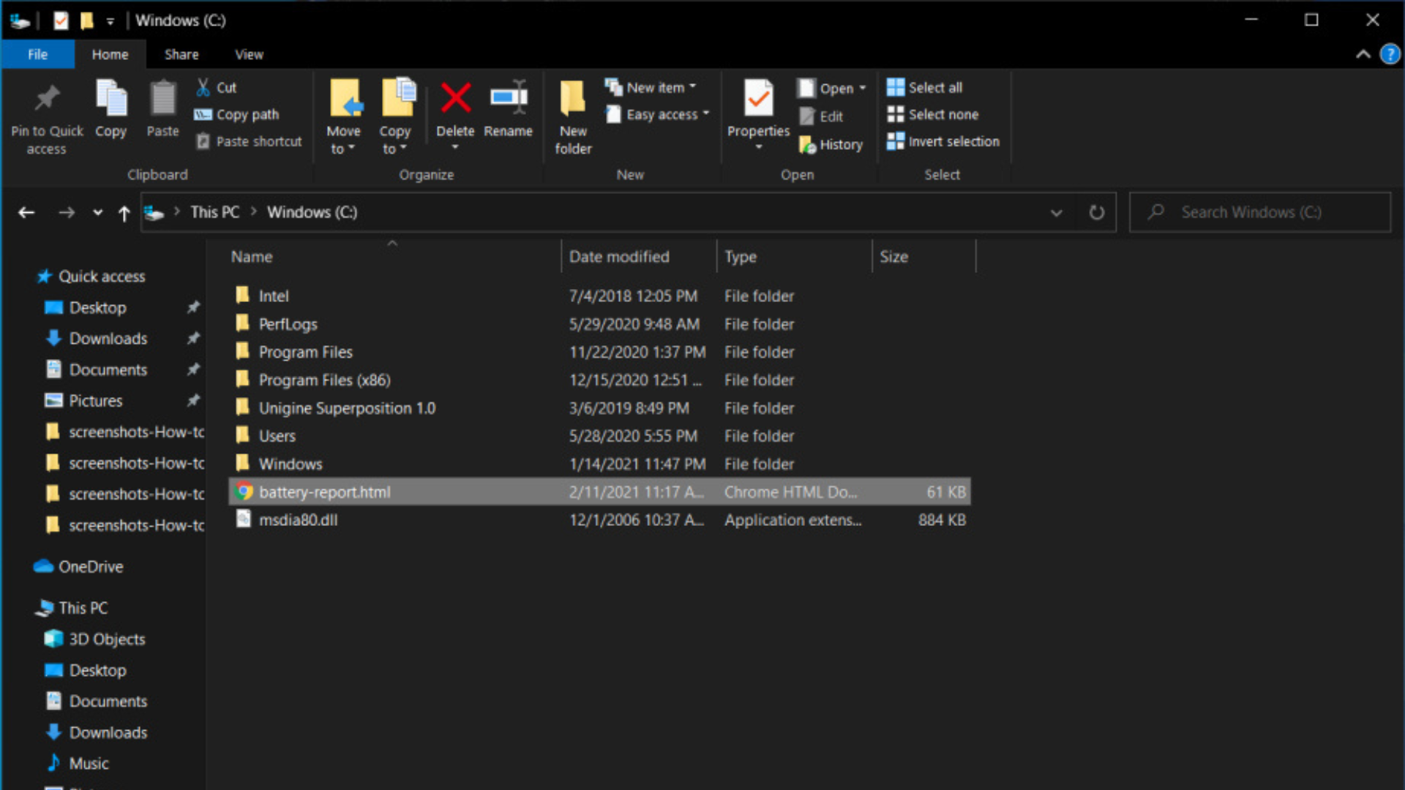
Task: Click Invert selection in Select group
Action: pos(943,142)
